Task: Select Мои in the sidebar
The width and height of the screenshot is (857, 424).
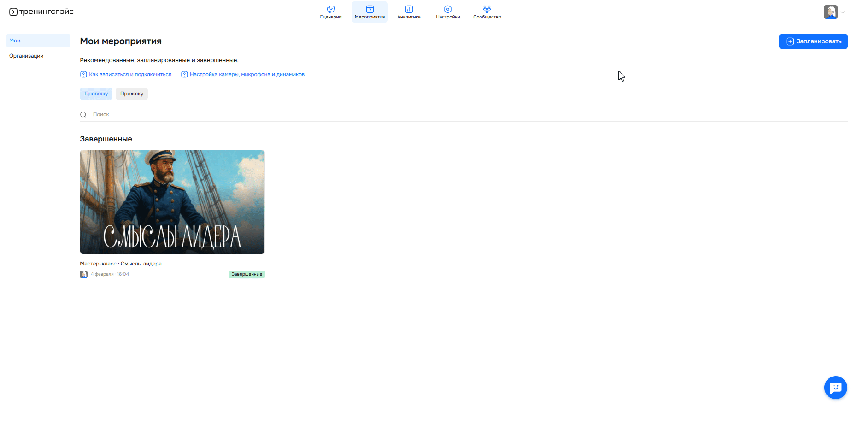Action: [x=38, y=41]
